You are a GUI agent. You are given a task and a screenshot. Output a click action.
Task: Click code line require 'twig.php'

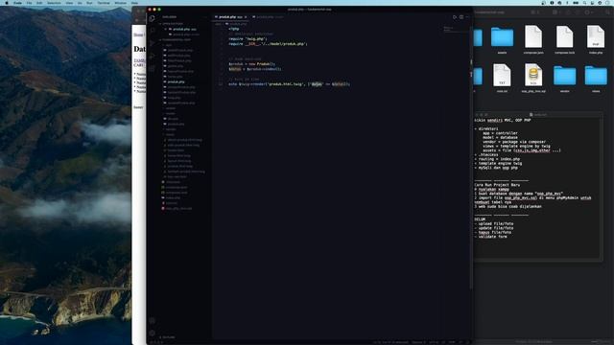point(248,38)
